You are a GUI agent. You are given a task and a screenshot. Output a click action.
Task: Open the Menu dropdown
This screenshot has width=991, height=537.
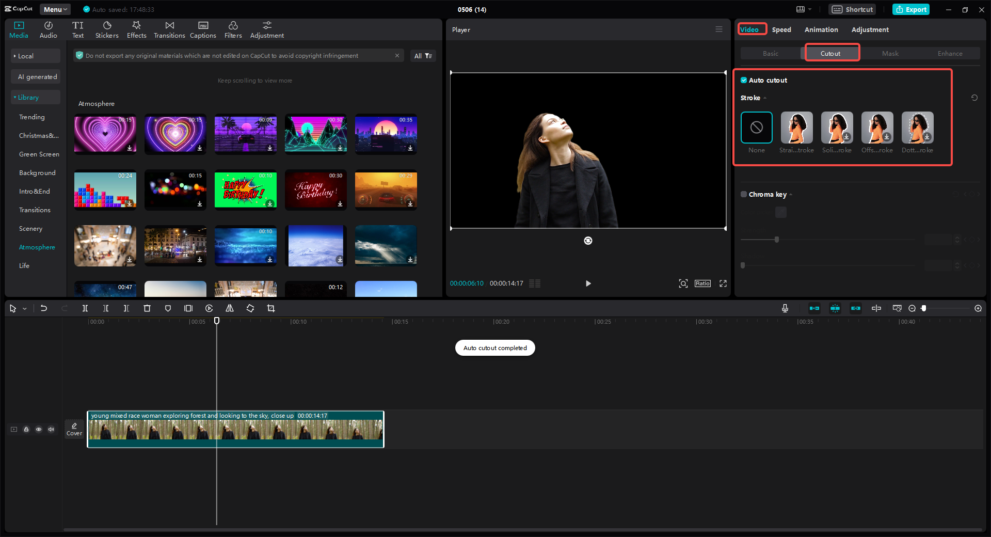click(55, 9)
